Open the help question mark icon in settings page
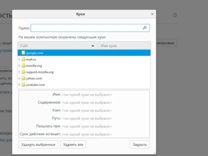208x156 pixels. (175, 15)
